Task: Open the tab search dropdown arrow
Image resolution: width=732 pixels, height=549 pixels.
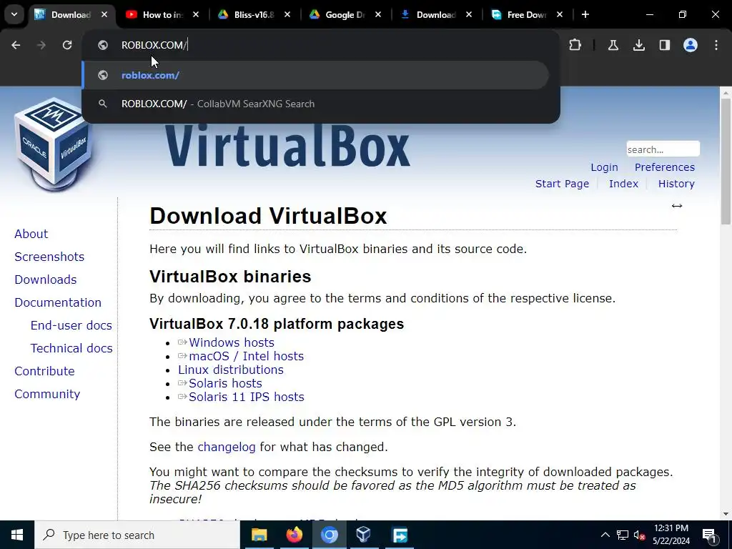Action: click(x=14, y=14)
